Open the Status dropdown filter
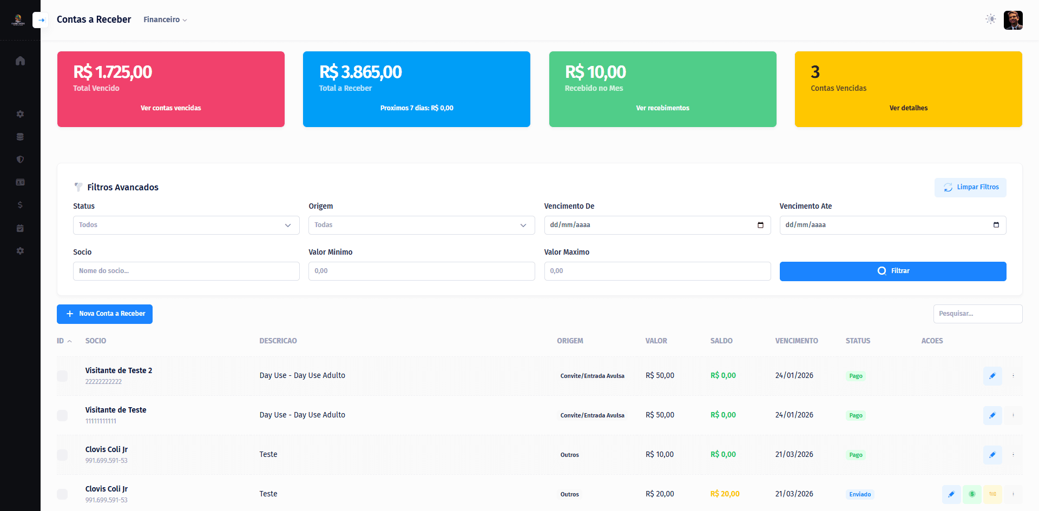This screenshot has height=511, width=1039. pyautogui.click(x=186, y=225)
